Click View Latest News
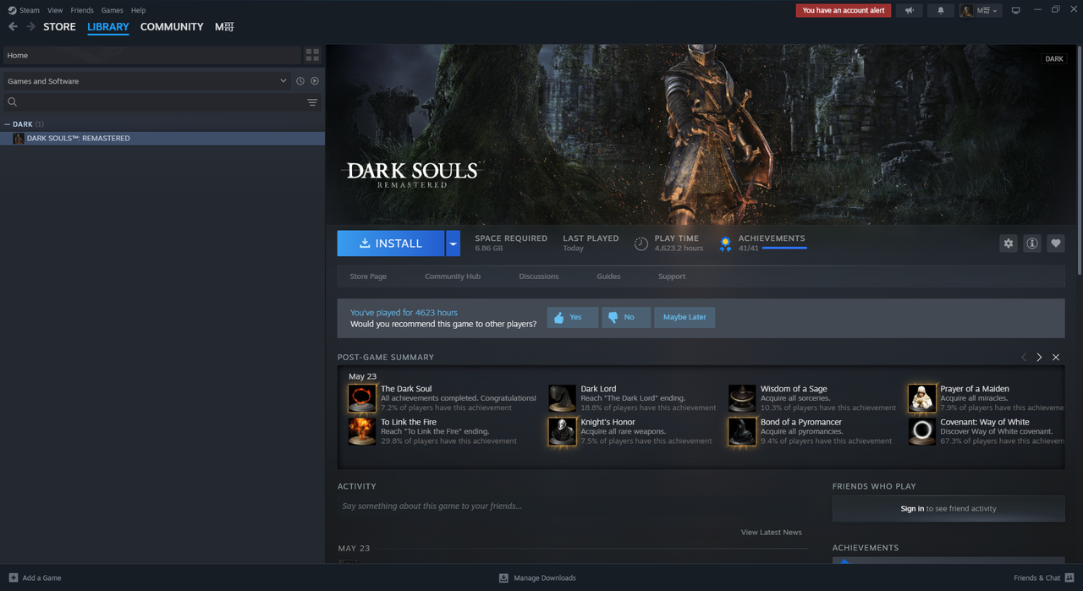The image size is (1083, 591). pyautogui.click(x=772, y=533)
